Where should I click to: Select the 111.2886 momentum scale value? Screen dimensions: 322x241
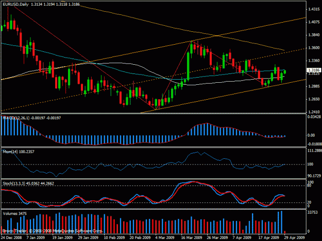coord(315,151)
